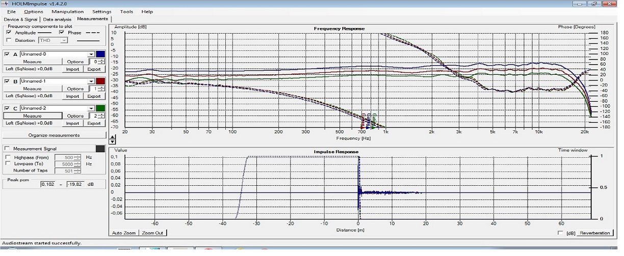
Task: Click the green color swatch for measurement C
Action: pyautogui.click(x=101, y=108)
